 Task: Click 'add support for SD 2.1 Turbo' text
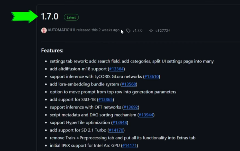point(78,130)
